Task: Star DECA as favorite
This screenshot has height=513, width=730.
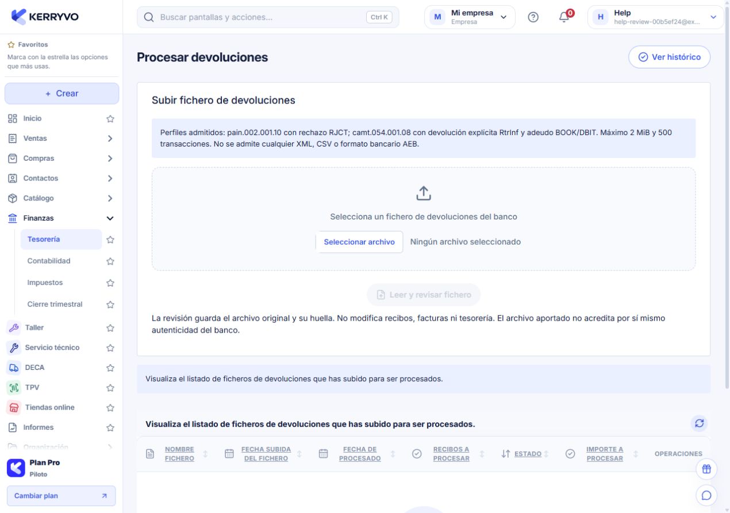Action: pos(110,368)
